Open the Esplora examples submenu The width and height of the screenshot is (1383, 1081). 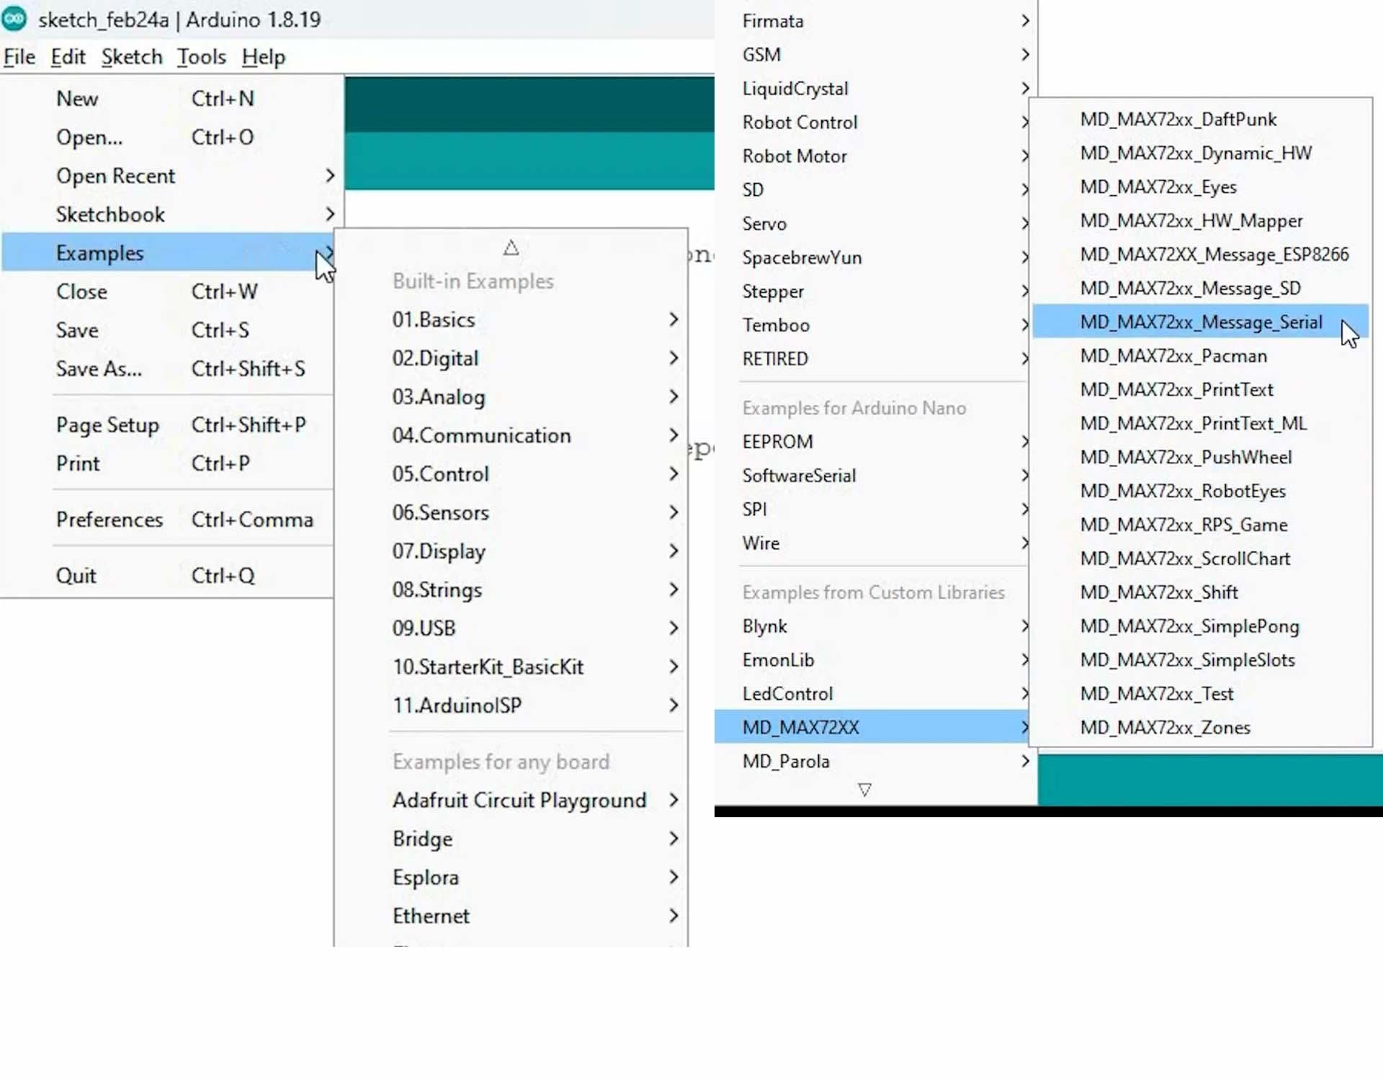coord(511,877)
